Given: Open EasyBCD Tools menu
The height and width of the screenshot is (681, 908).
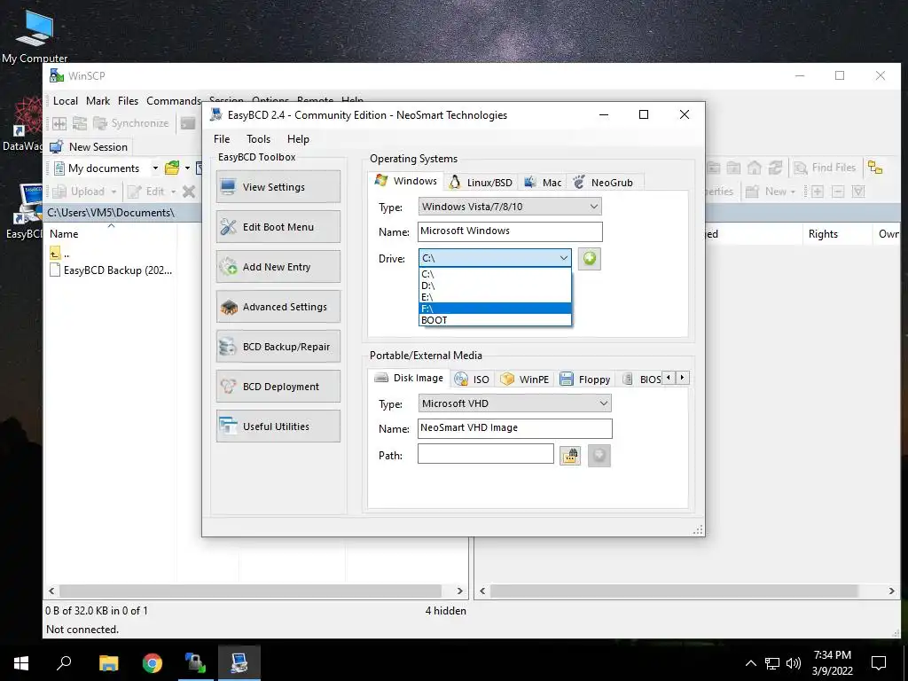Looking at the screenshot, I should click(x=258, y=139).
